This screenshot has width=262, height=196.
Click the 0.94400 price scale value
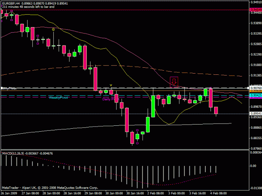(x=256, y=13)
